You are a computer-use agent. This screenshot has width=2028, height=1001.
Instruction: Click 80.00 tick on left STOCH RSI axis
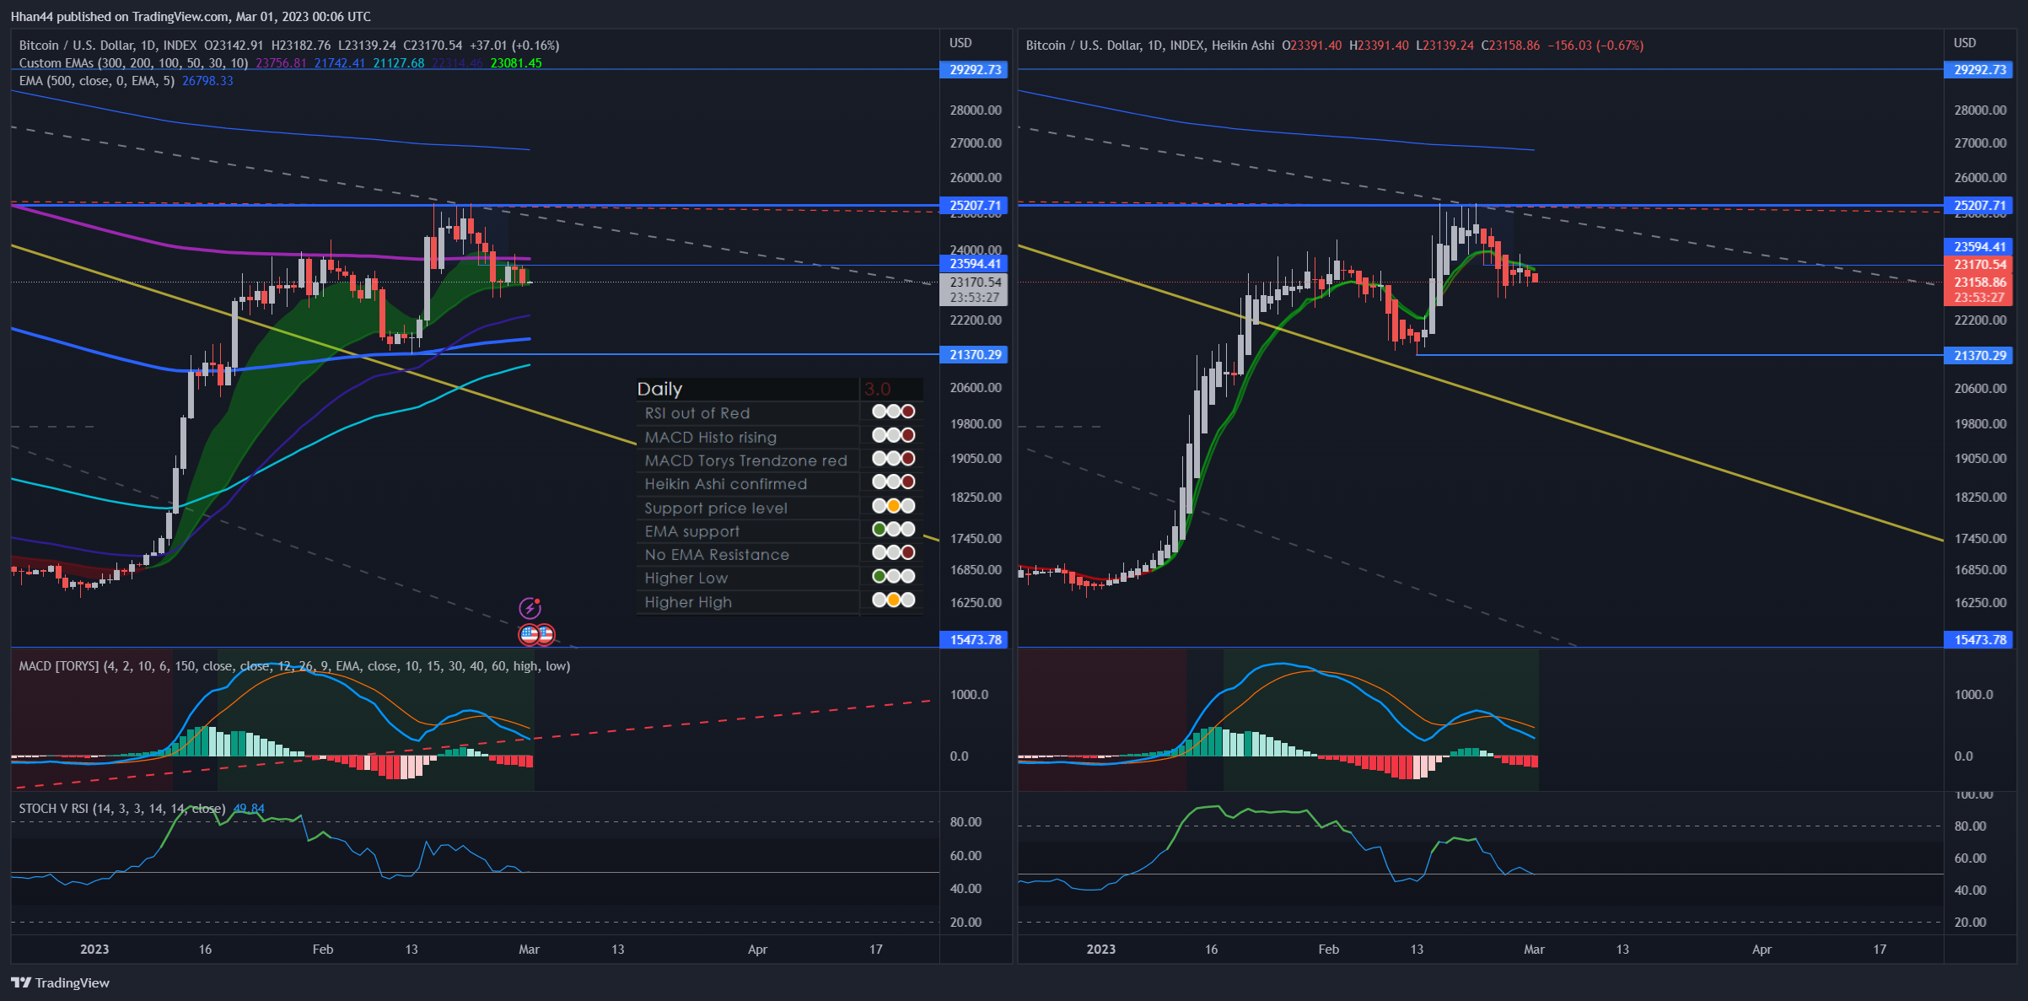pos(966,822)
